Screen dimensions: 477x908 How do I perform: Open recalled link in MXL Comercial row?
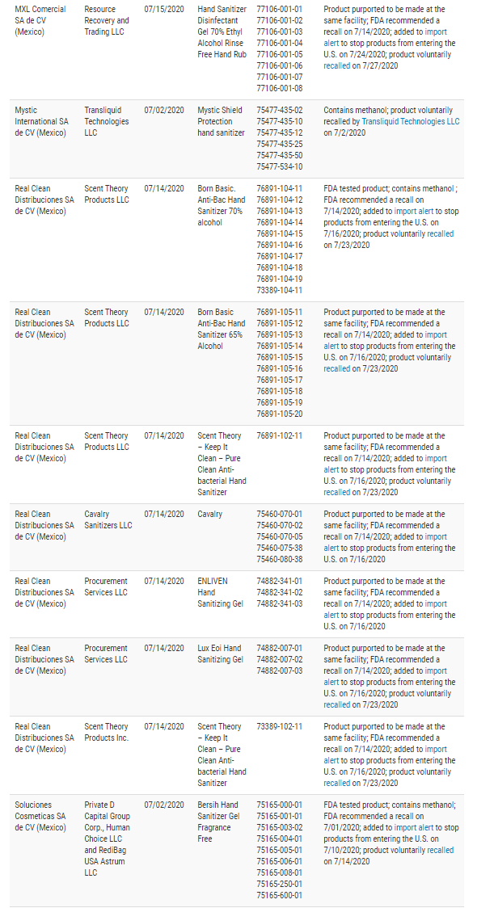[x=337, y=65]
